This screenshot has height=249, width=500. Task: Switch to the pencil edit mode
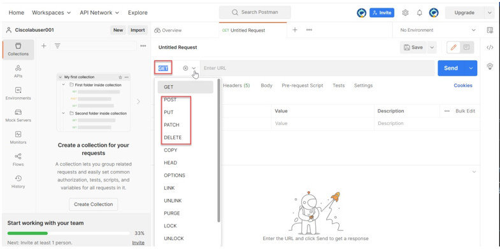[x=454, y=48]
